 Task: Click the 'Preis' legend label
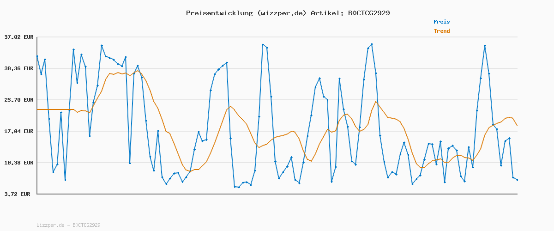[x=441, y=22]
